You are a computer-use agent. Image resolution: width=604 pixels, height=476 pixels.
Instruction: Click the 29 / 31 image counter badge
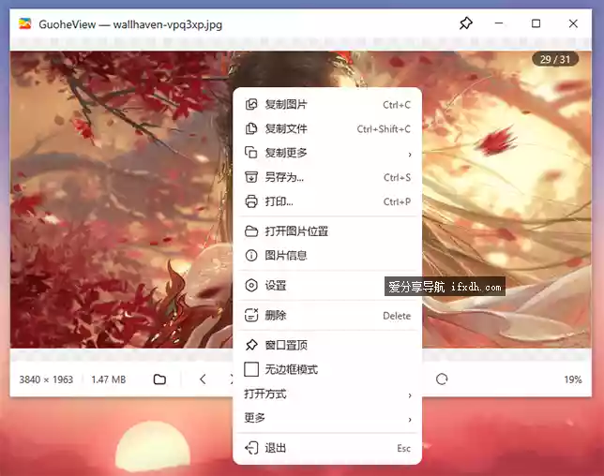click(x=555, y=59)
